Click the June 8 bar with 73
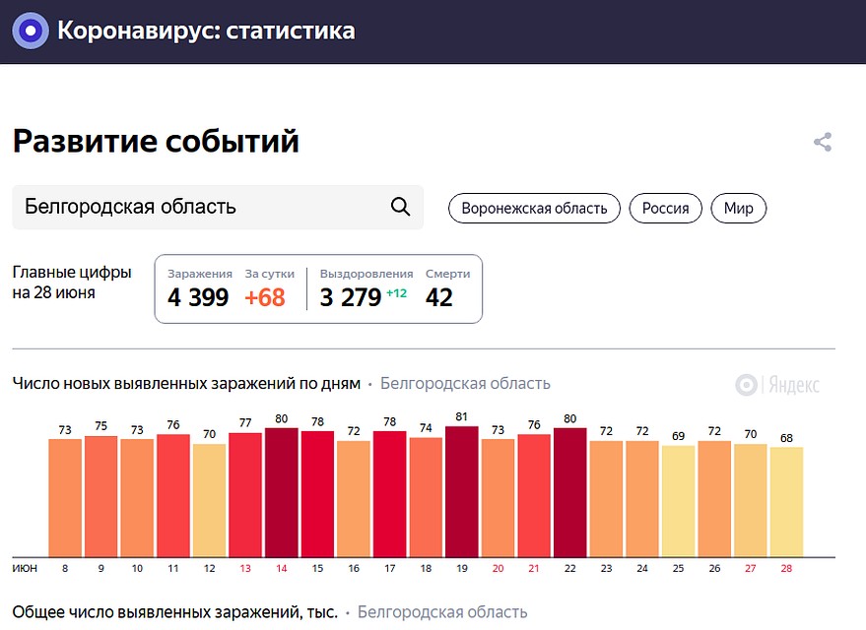Image resolution: width=866 pixels, height=630 pixels. (65, 497)
